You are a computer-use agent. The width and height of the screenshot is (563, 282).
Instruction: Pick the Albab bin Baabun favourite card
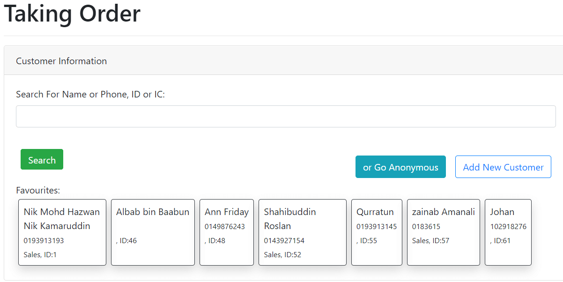[x=153, y=232]
